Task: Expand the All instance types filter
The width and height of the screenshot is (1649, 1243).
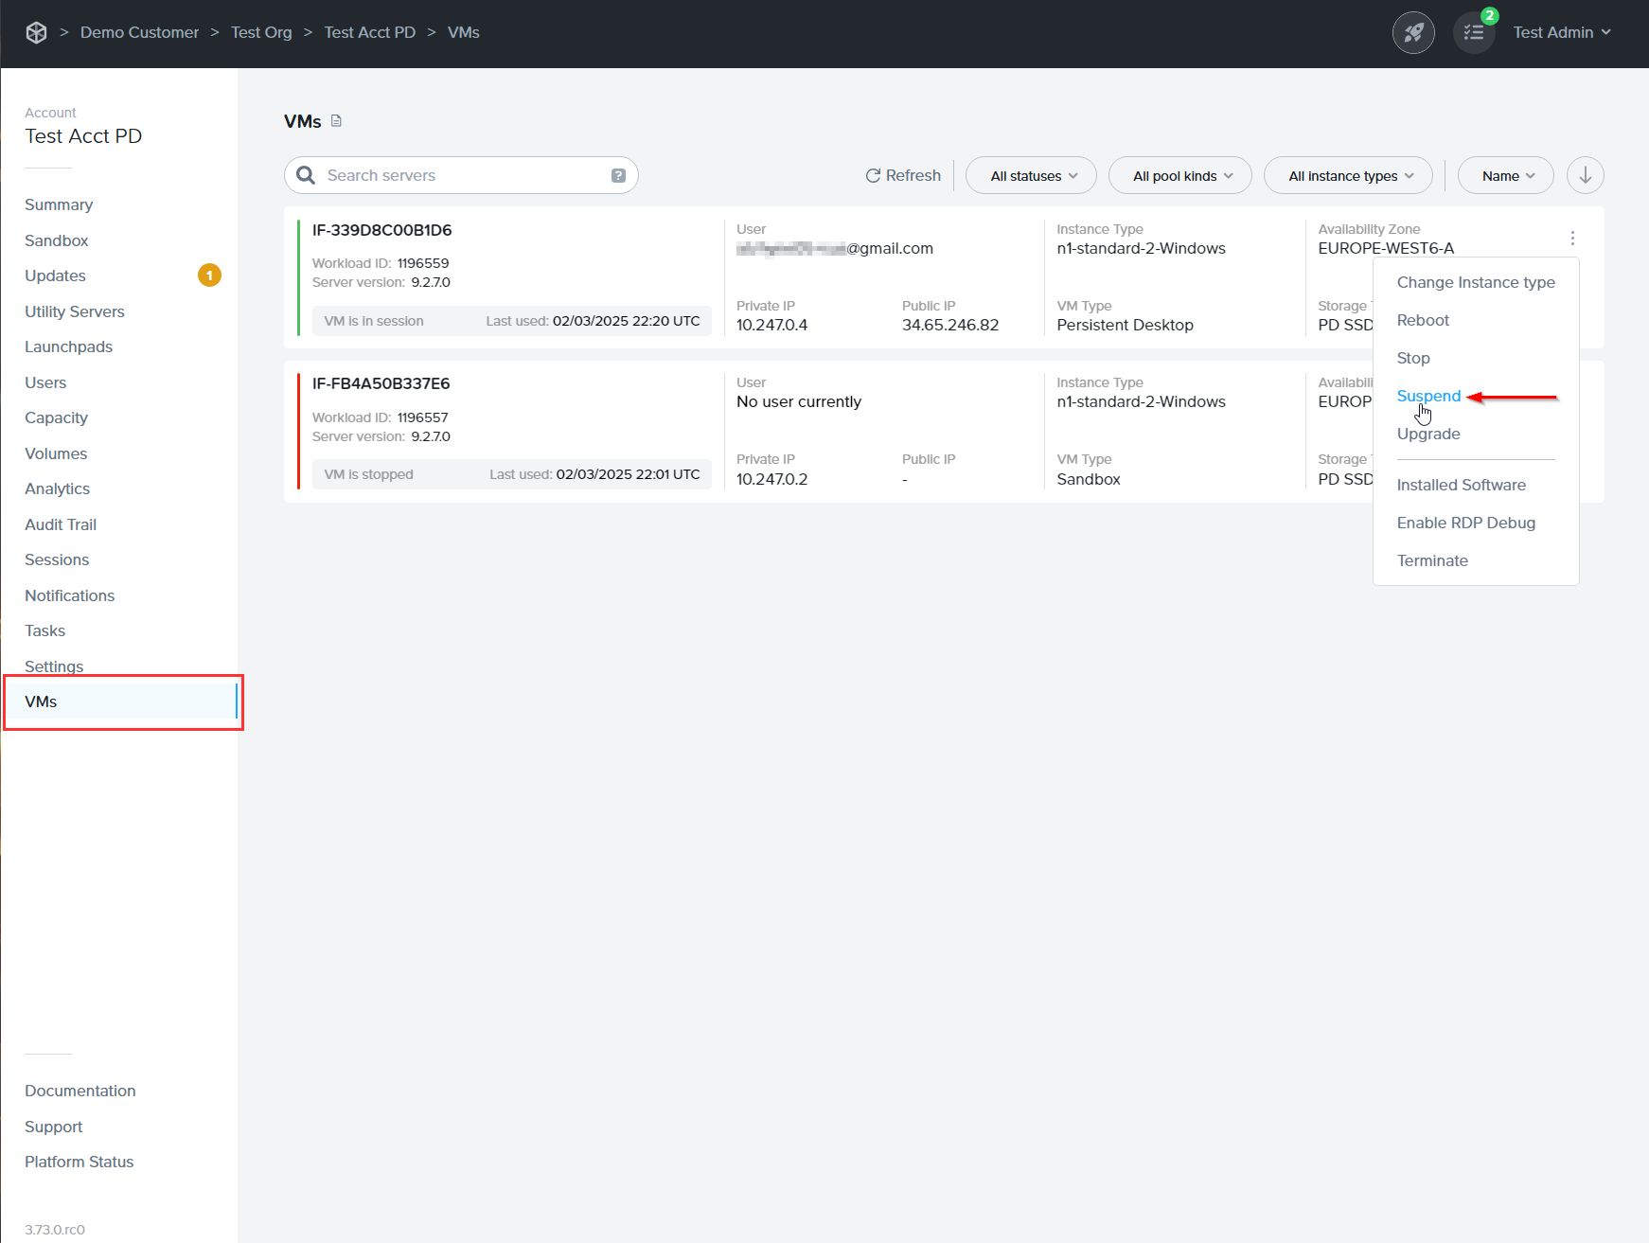Action: coord(1347,175)
